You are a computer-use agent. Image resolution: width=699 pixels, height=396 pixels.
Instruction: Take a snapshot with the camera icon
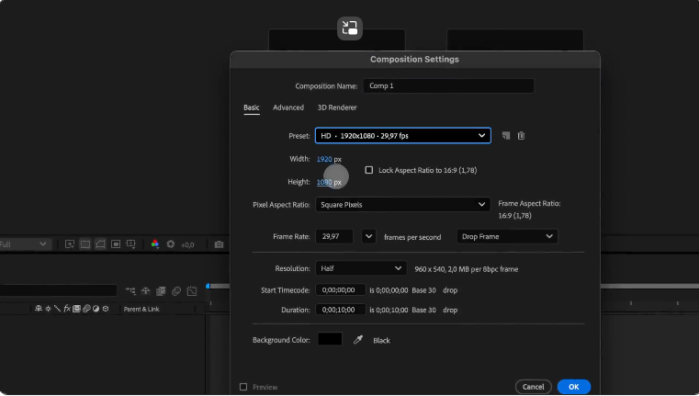[x=219, y=244]
